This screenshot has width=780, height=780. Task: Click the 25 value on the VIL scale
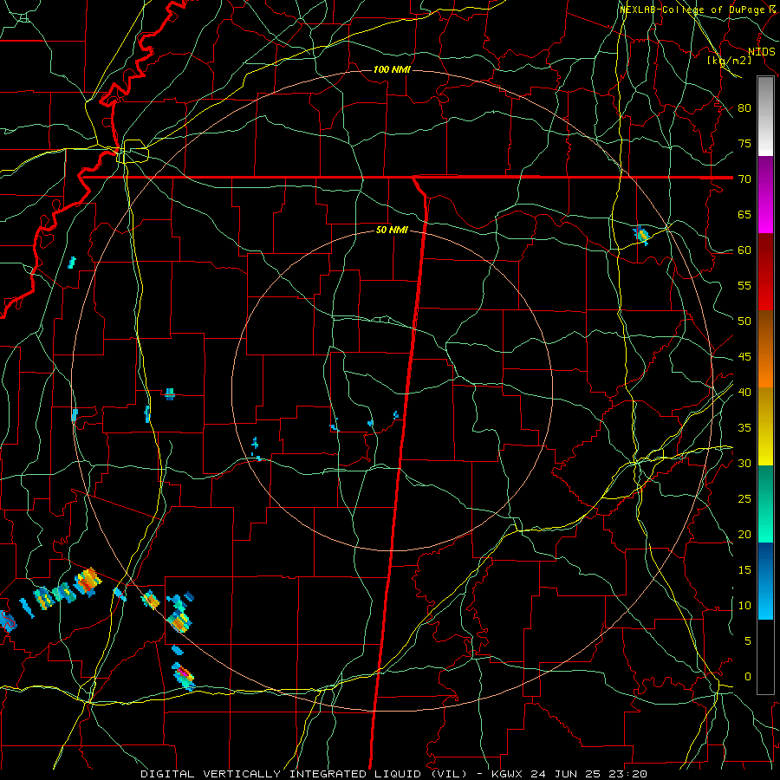click(x=744, y=498)
